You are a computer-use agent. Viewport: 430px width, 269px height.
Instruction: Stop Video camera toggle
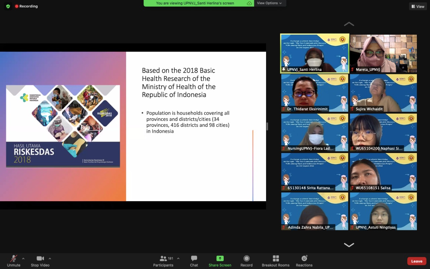(x=40, y=259)
